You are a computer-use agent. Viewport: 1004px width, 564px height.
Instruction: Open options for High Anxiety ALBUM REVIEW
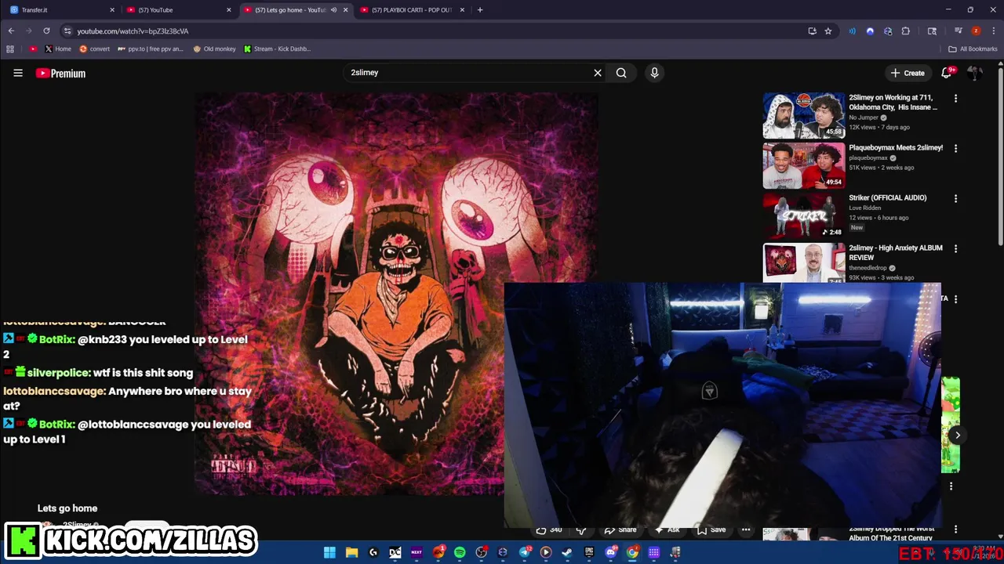pos(955,248)
